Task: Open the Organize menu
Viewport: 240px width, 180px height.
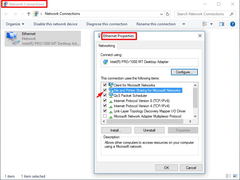Action: [15, 24]
